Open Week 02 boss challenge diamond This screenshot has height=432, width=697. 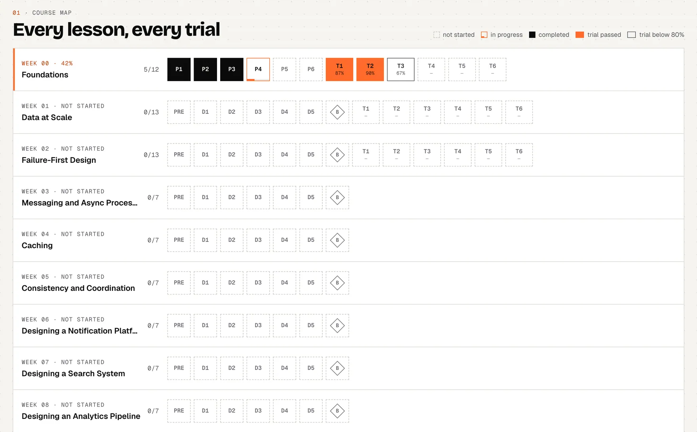[337, 155]
